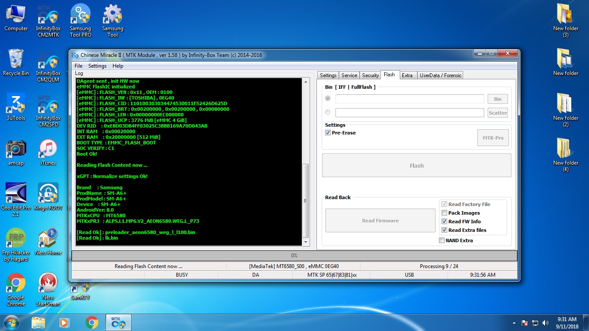Click the MTK-Pro button

tap(493, 138)
